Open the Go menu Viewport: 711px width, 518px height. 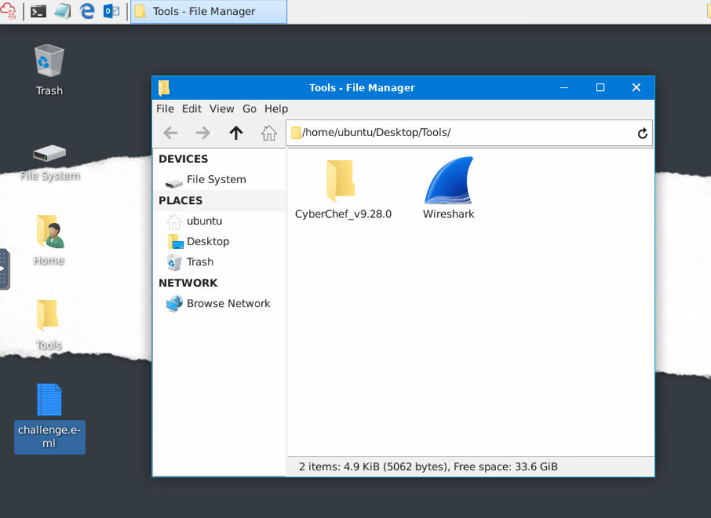[x=250, y=109]
